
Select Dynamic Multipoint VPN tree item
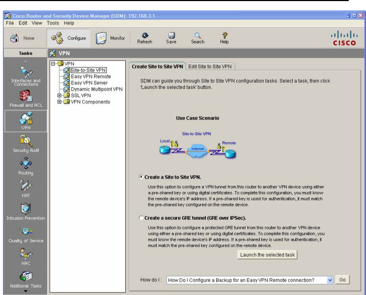pyautogui.click(x=97, y=89)
